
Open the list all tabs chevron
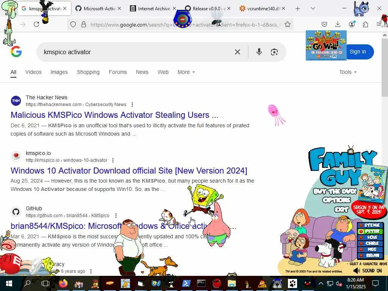coord(313,8)
